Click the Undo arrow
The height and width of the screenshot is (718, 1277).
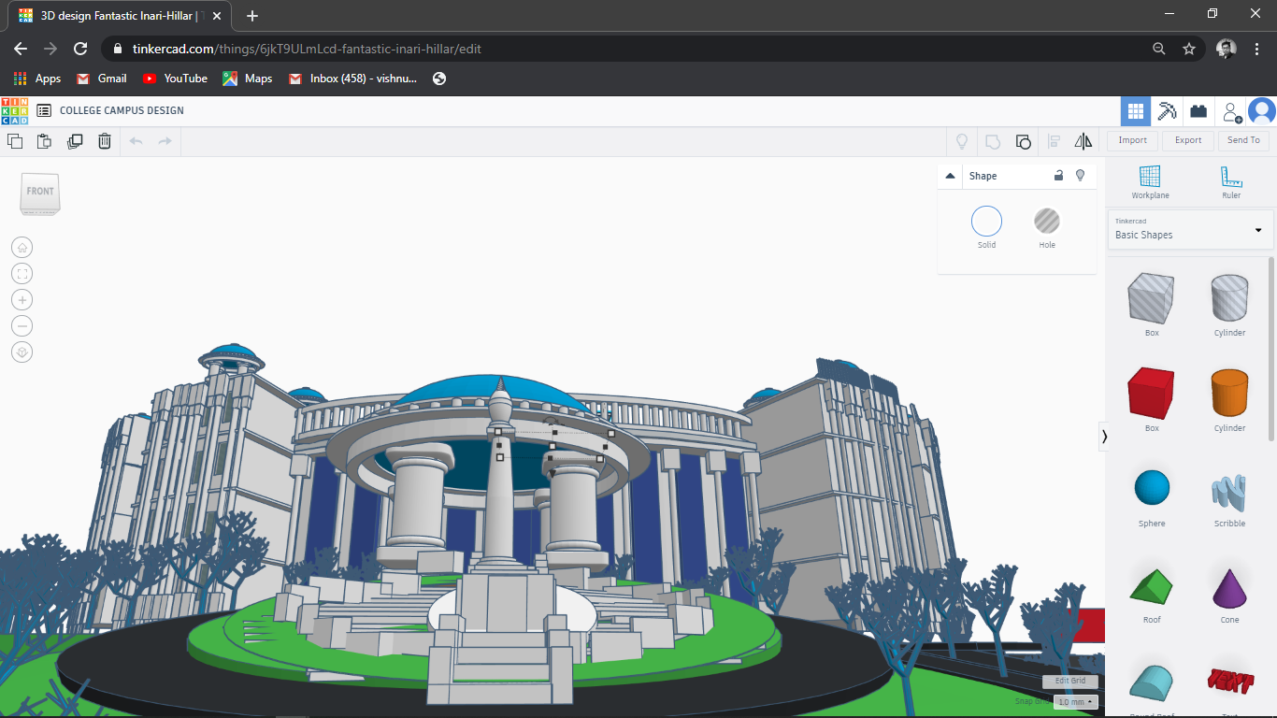(x=136, y=141)
